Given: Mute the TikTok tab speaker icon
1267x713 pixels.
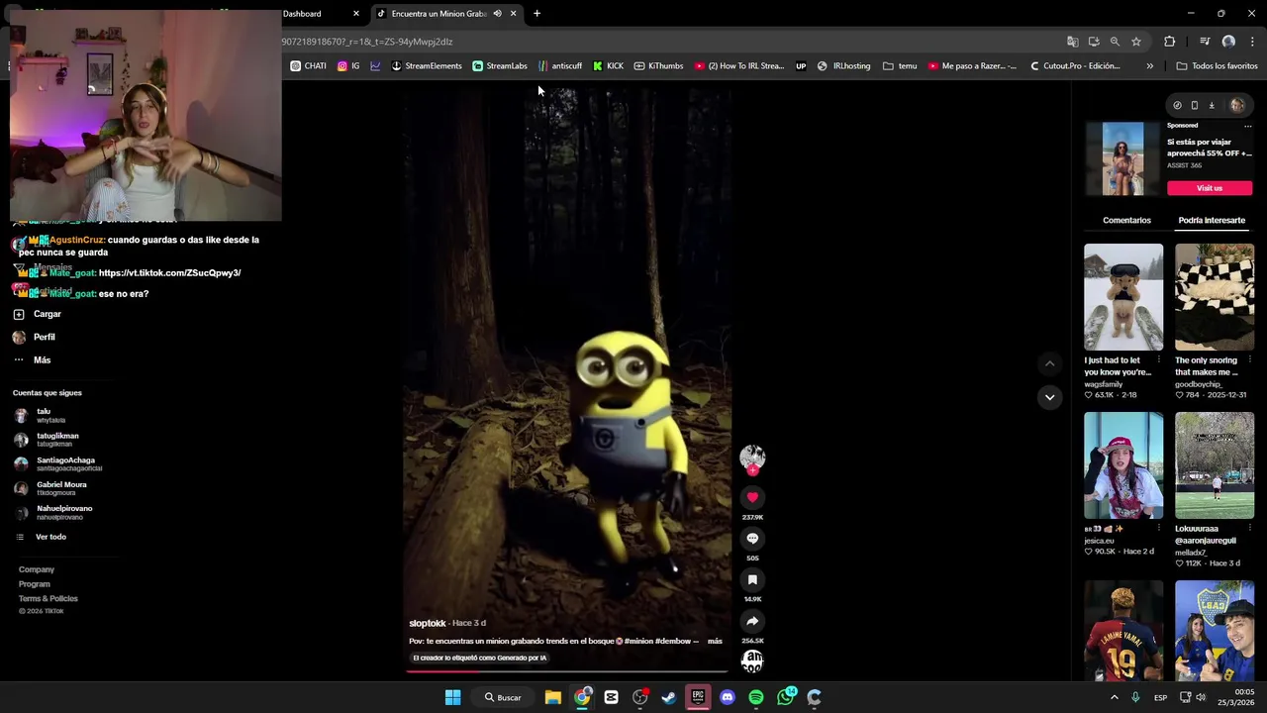Looking at the screenshot, I should click(497, 14).
